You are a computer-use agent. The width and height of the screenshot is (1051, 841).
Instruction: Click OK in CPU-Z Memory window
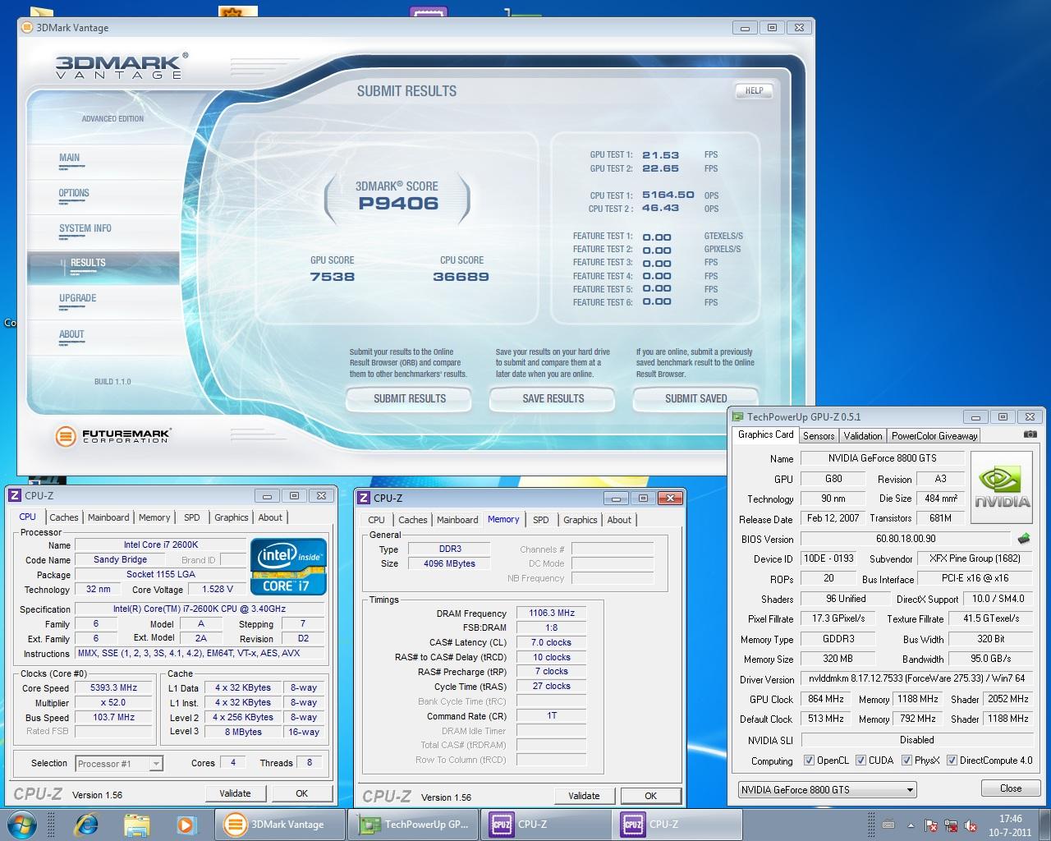[x=651, y=796]
